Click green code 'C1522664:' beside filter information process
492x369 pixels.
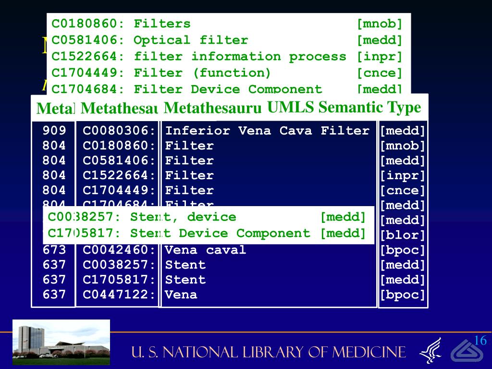coord(88,57)
